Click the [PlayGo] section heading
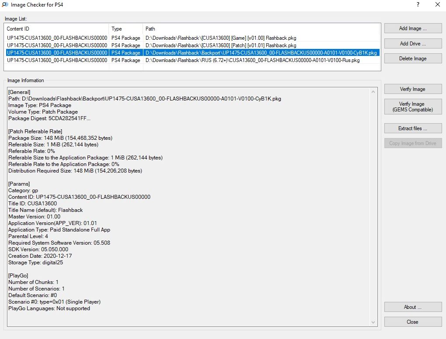446x339 pixels. pos(18,276)
